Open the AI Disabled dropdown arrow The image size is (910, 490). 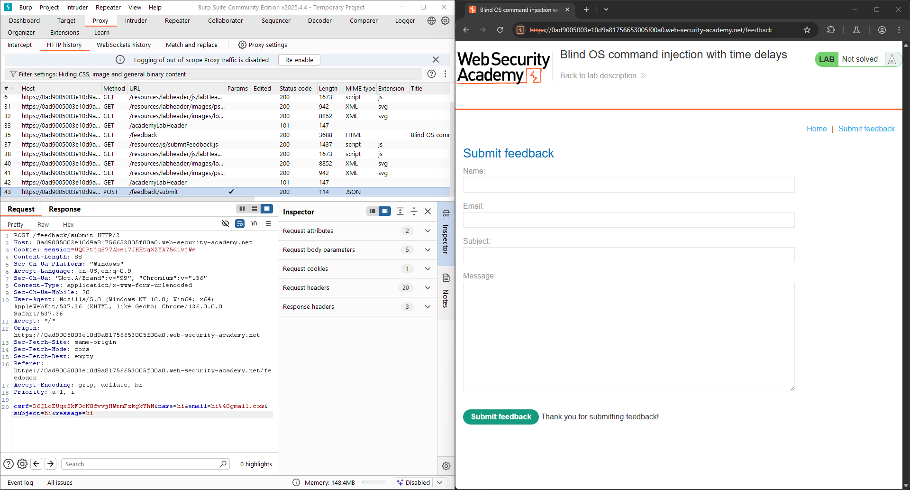440,482
